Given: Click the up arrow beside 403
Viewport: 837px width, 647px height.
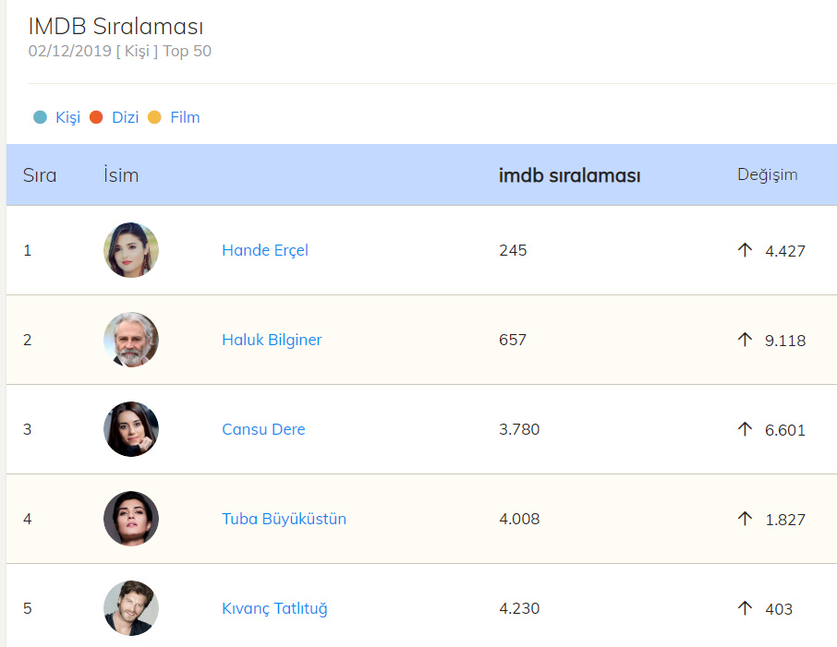Looking at the screenshot, I should point(746,608).
